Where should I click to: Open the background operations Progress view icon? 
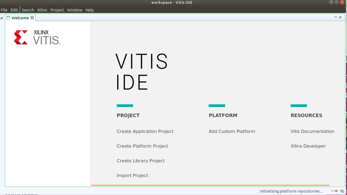pos(342,191)
